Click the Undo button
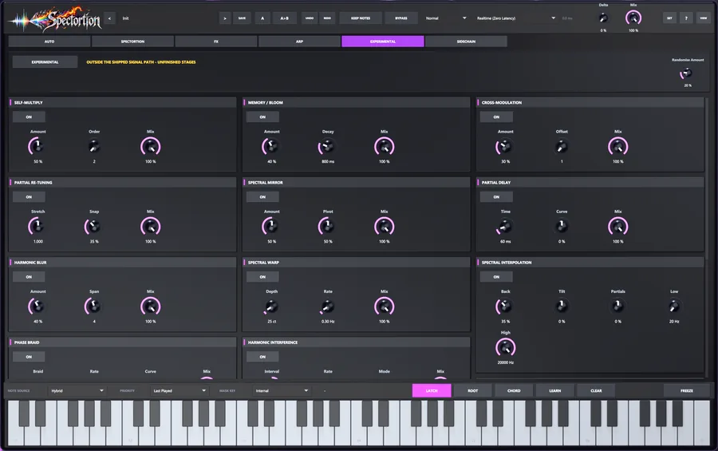The height and width of the screenshot is (451, 718). (x=310, y=18)
